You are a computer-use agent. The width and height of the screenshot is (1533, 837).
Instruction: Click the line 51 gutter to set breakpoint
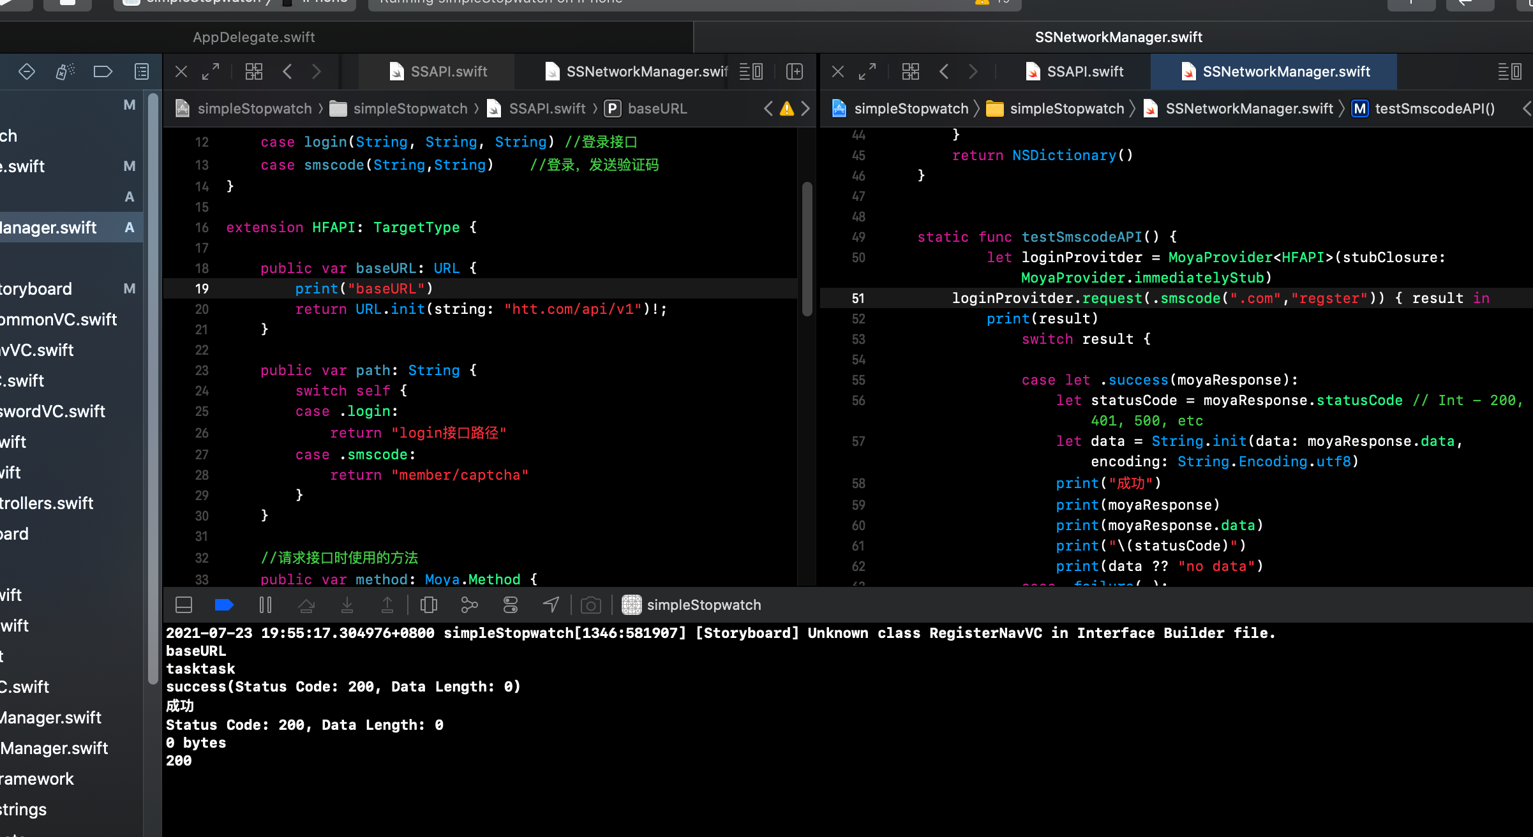coord(859,298)
